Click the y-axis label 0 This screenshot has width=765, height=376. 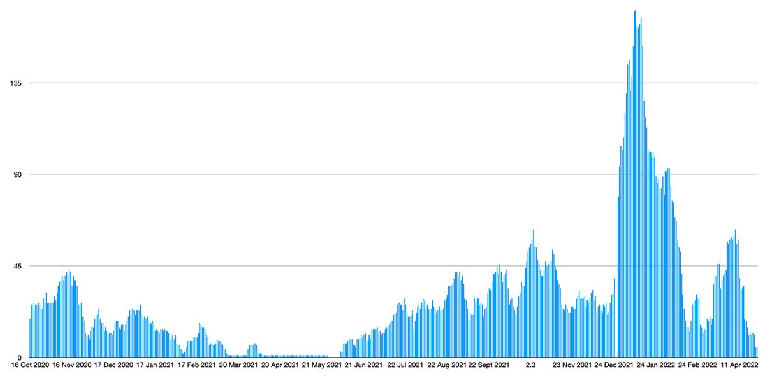[19, 358]
